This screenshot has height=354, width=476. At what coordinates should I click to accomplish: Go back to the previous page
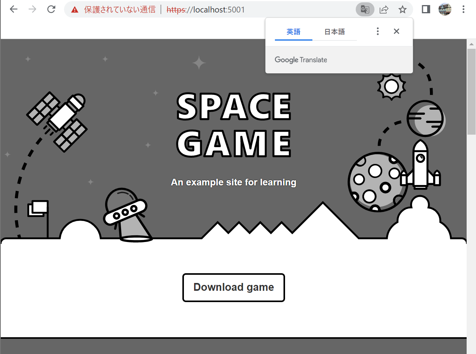tap(14, 9)
